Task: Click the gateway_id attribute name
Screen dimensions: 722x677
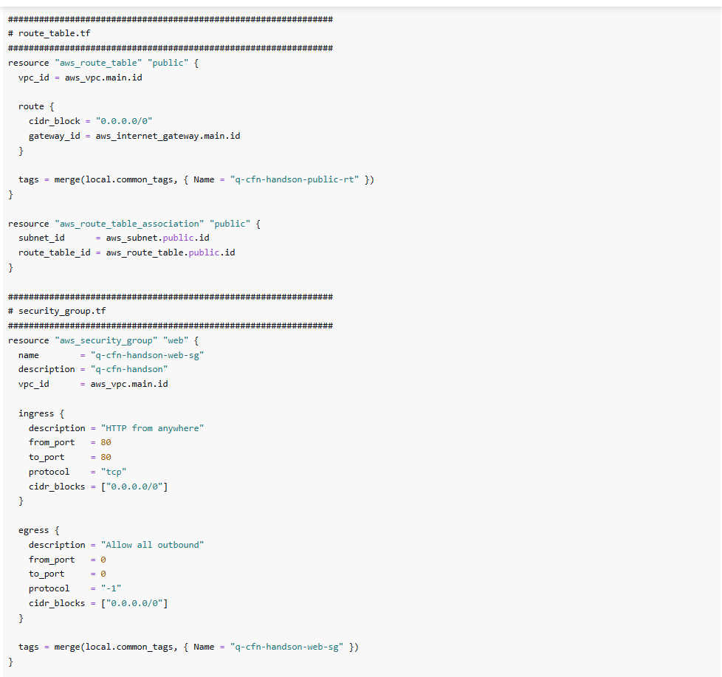Action: 55,136
